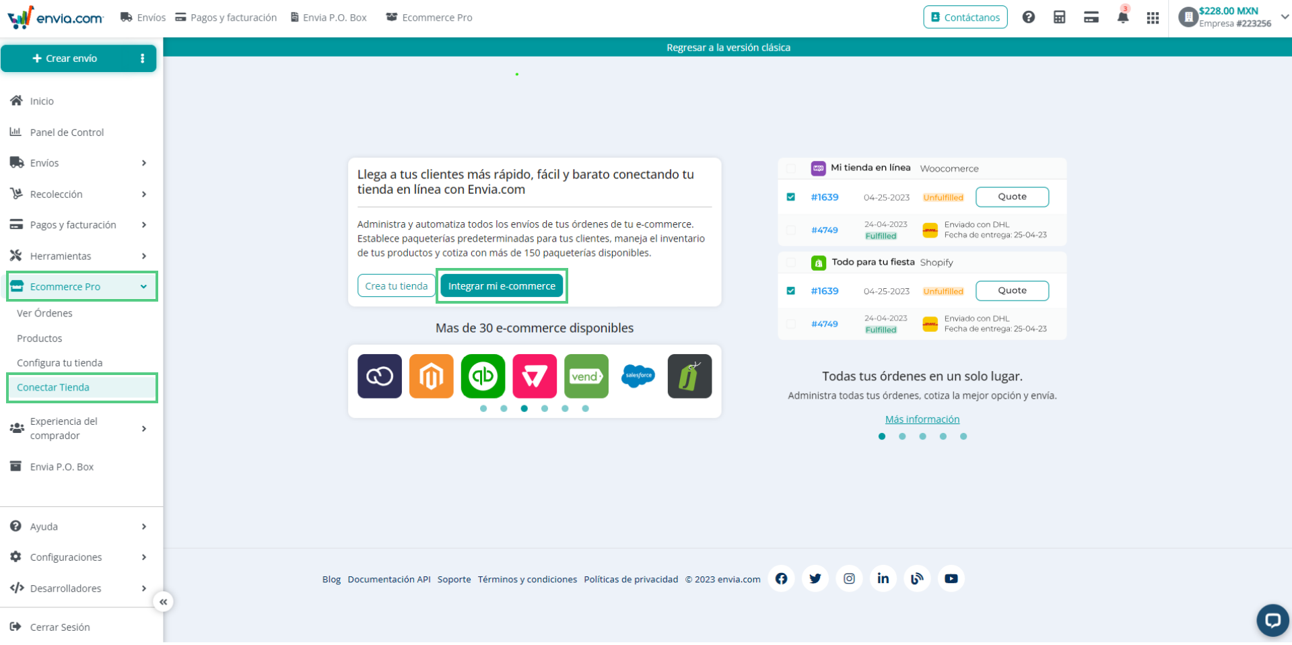Select the Magento e-commerce icon

[431, 376]
